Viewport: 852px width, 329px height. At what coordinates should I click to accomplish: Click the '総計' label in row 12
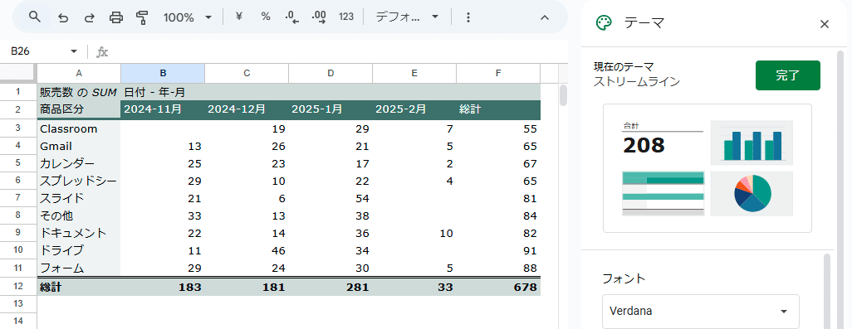pyautogui.click(x=79, y=288)
